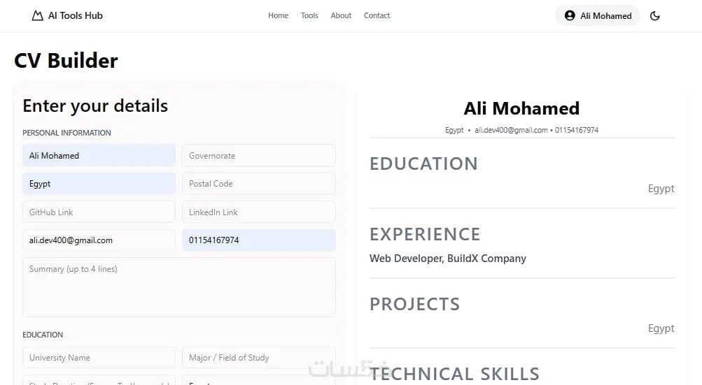
Task: Focus the Summary text area
Action: (x=178, y=286)
